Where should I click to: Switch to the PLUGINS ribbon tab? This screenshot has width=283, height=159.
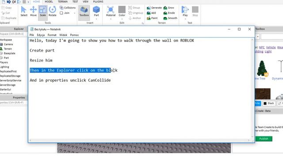(98, 2)
